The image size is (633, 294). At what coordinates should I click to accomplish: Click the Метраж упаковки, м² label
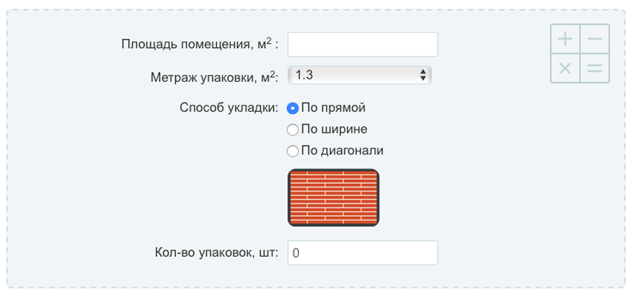tap(215, 76)
